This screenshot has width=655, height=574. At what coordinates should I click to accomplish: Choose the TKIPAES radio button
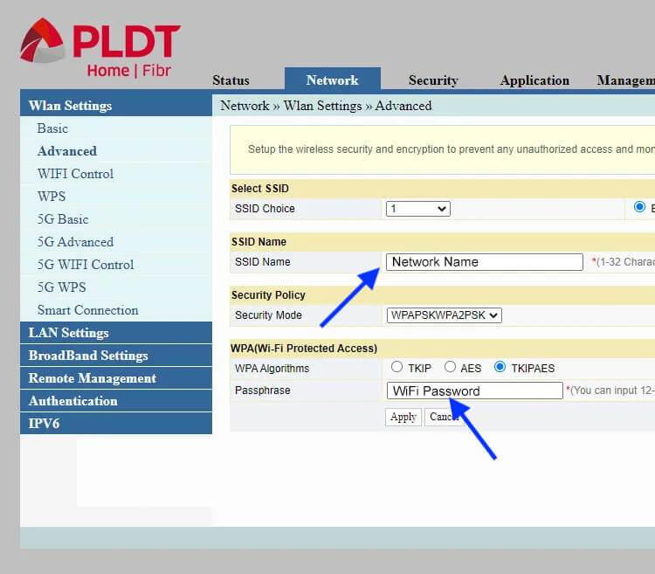point(500,368)
